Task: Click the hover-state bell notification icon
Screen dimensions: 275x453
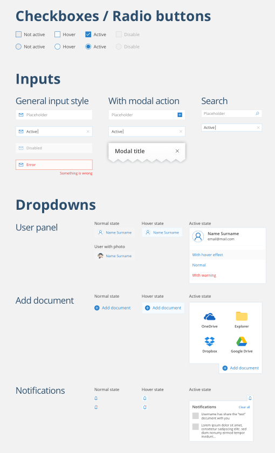Action: click(x=145, y=398)
